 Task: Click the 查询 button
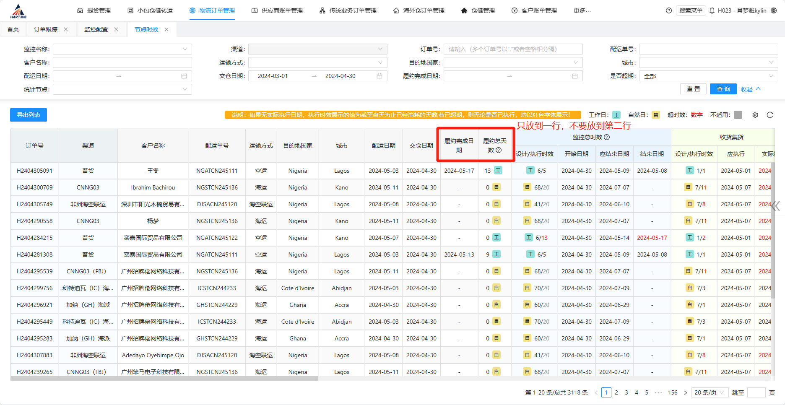tap(723, 89)
